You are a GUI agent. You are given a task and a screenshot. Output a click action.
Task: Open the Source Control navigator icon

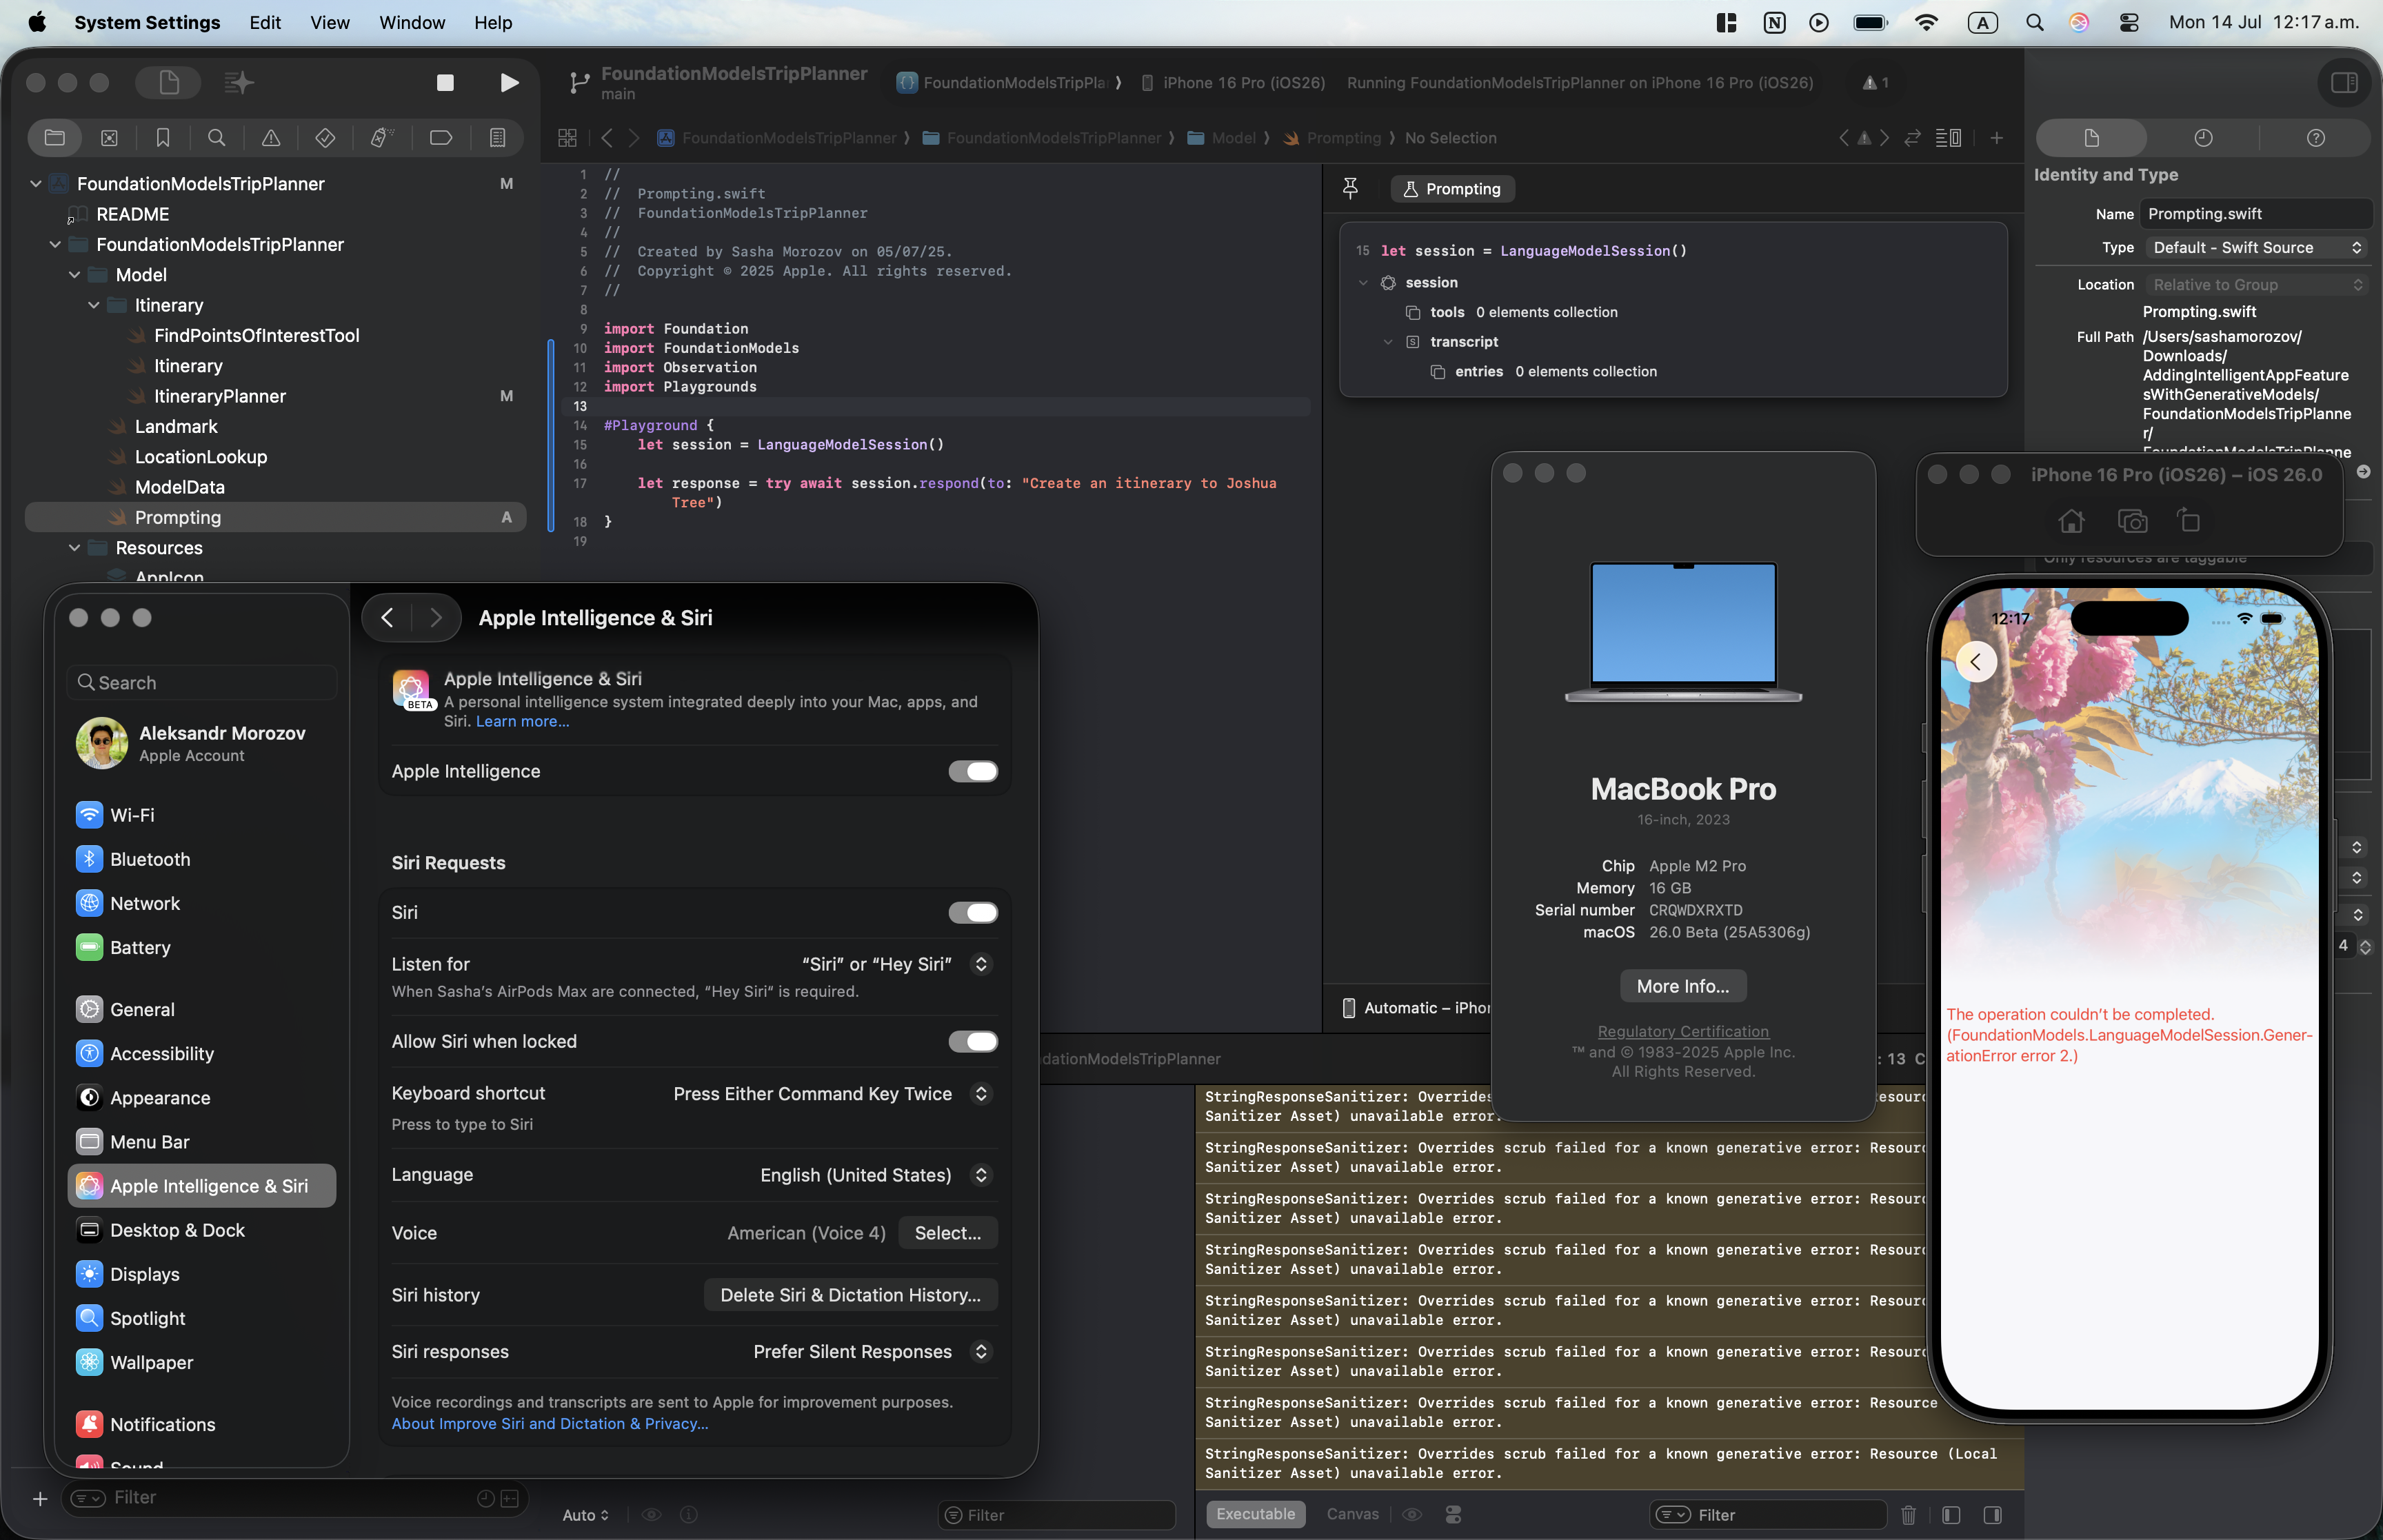pyautogui.click(x=109, y=138)
